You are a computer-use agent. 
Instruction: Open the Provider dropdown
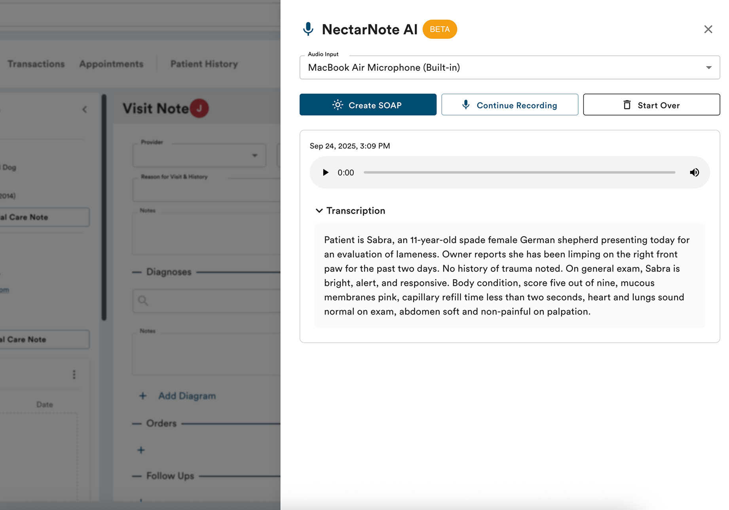click(x=199, y=155)
